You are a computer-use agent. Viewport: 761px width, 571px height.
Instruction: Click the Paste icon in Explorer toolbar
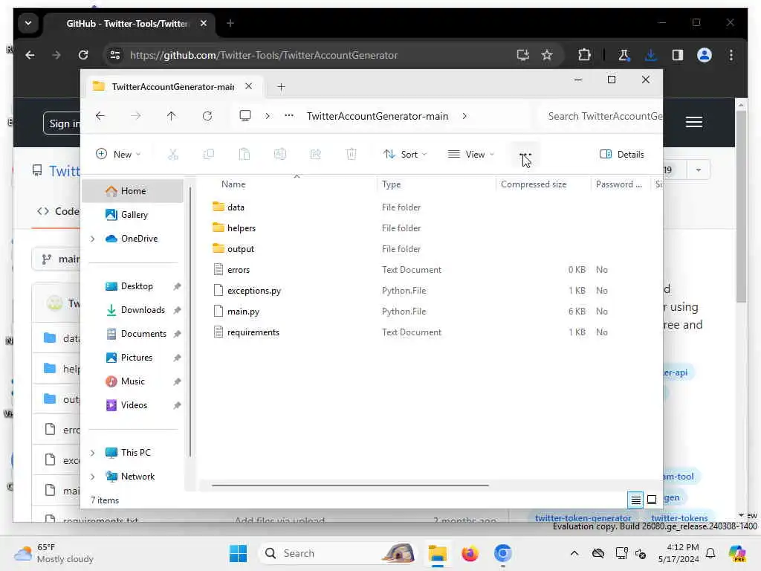click(x=244, y=155)
